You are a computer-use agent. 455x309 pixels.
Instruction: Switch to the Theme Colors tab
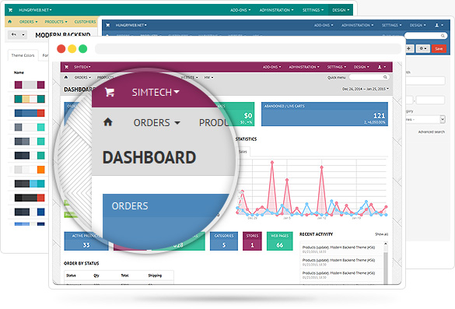[23, 55]
